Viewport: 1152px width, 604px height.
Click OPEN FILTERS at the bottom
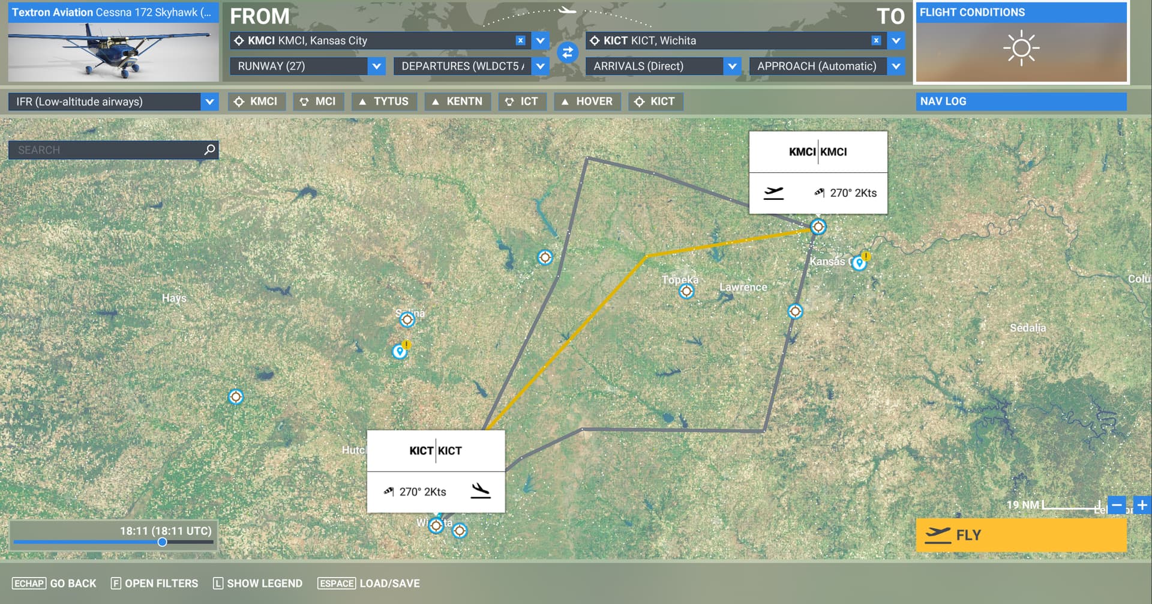click(154, 584)
